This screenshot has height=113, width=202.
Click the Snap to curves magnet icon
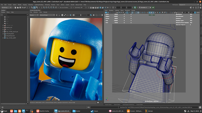(46, 8)
